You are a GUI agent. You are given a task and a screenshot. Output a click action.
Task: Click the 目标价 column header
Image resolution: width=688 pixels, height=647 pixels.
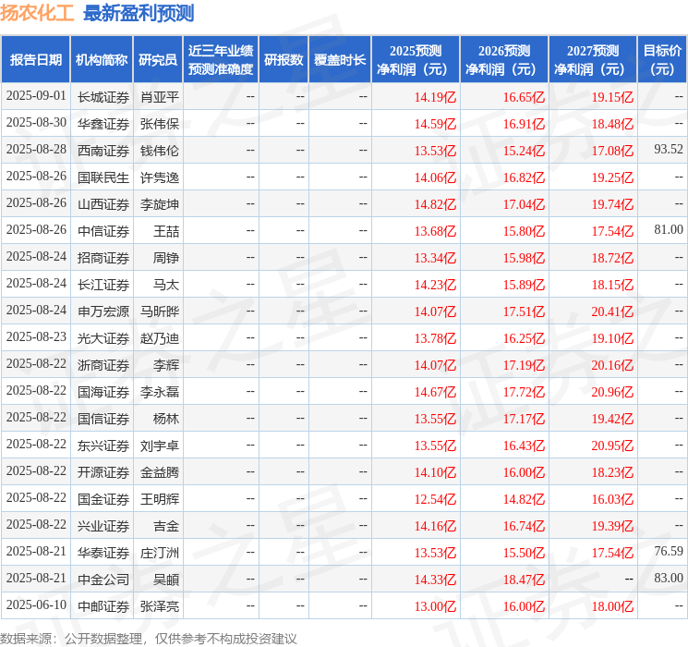[x=662, y=60]
